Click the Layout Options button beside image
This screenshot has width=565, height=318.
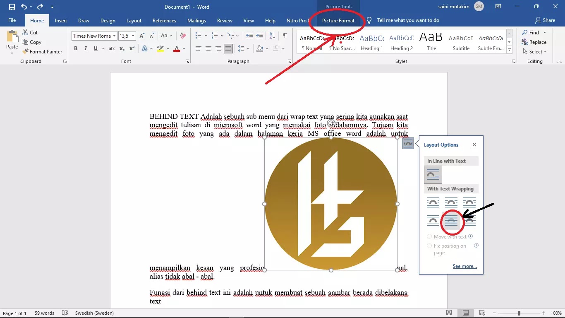408,143
